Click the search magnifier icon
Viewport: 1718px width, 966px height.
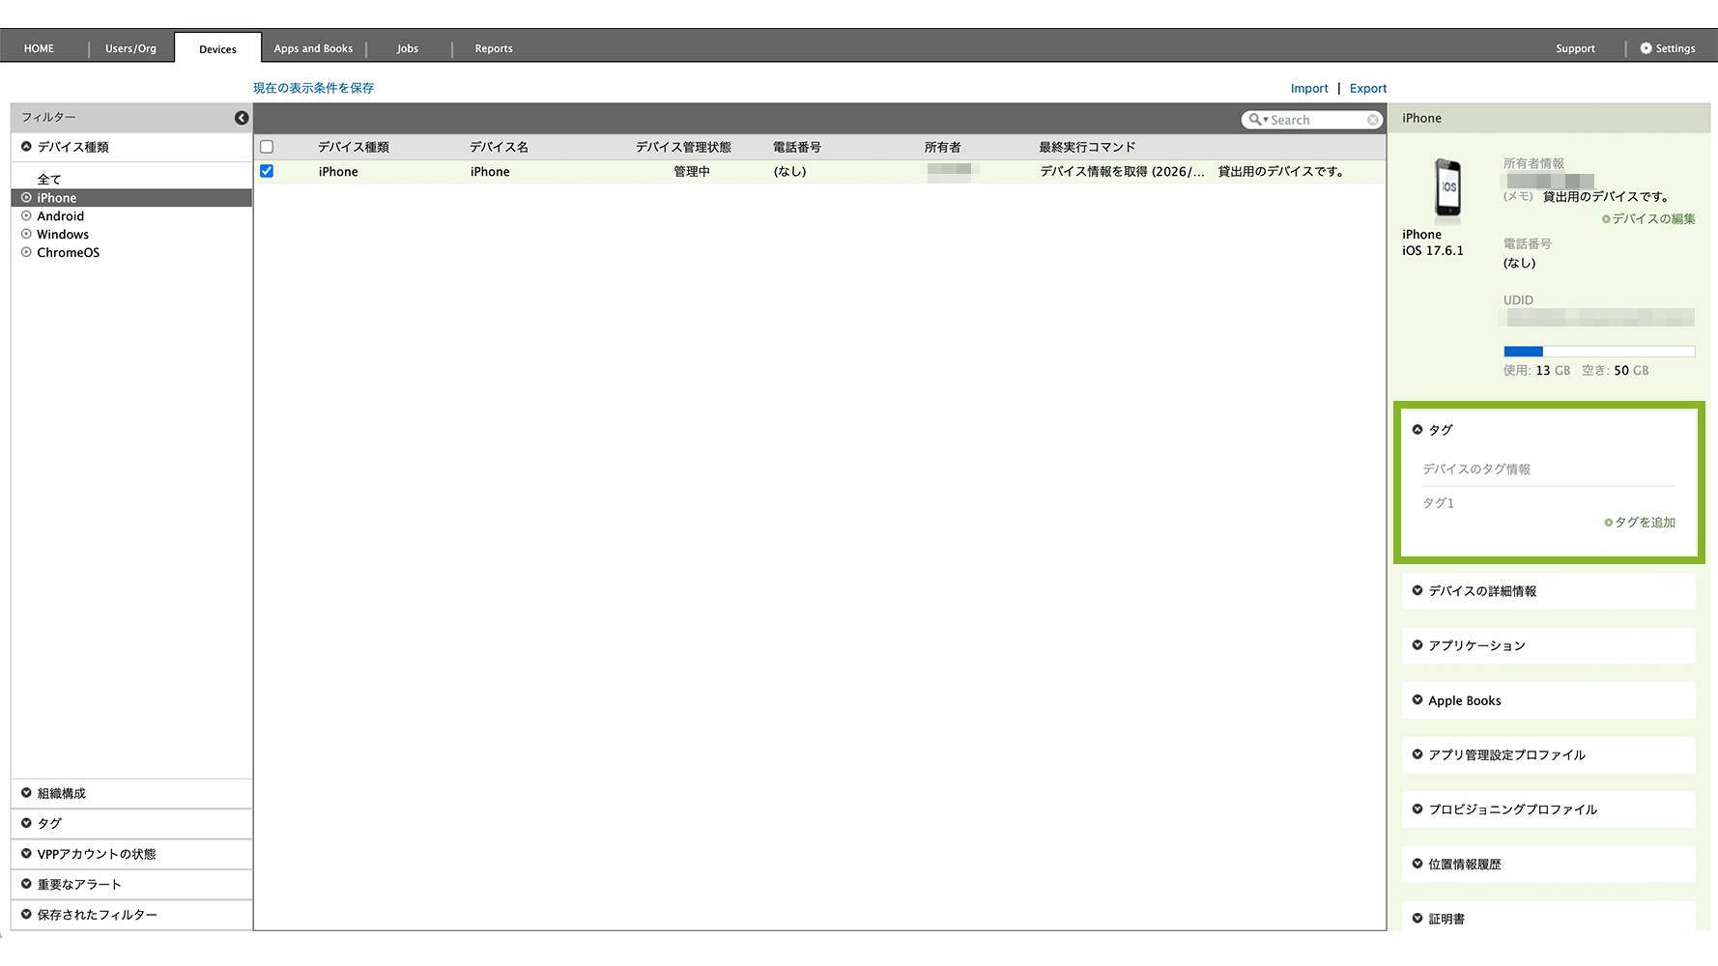click(x=1254, y=120)
